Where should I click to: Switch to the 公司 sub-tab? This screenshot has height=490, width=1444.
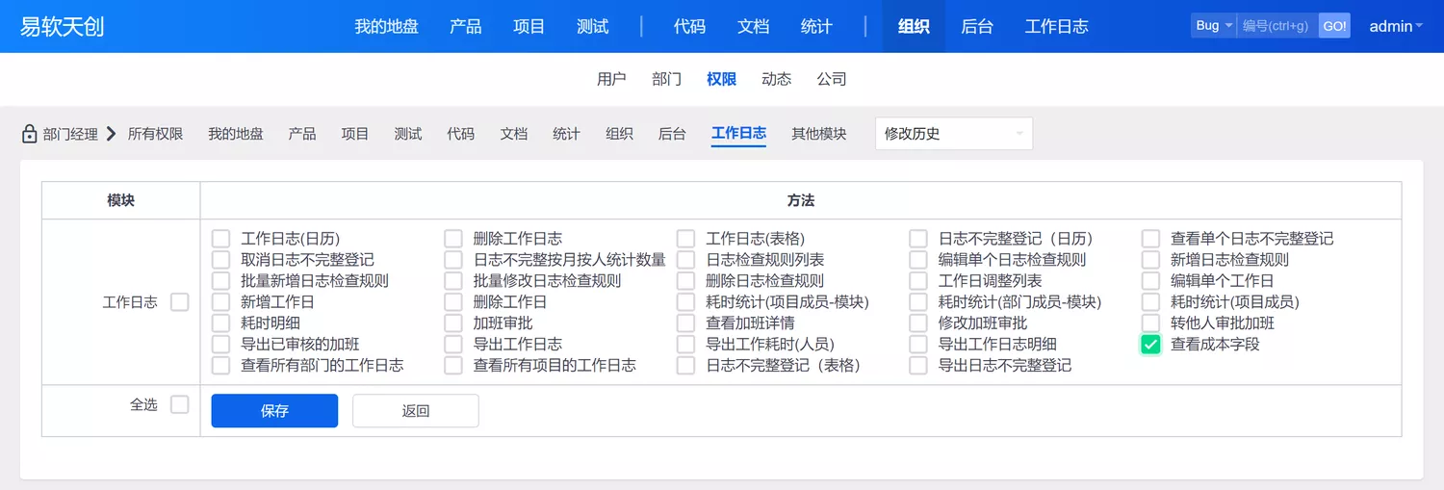pyautogui.click(x=832, y=79)
